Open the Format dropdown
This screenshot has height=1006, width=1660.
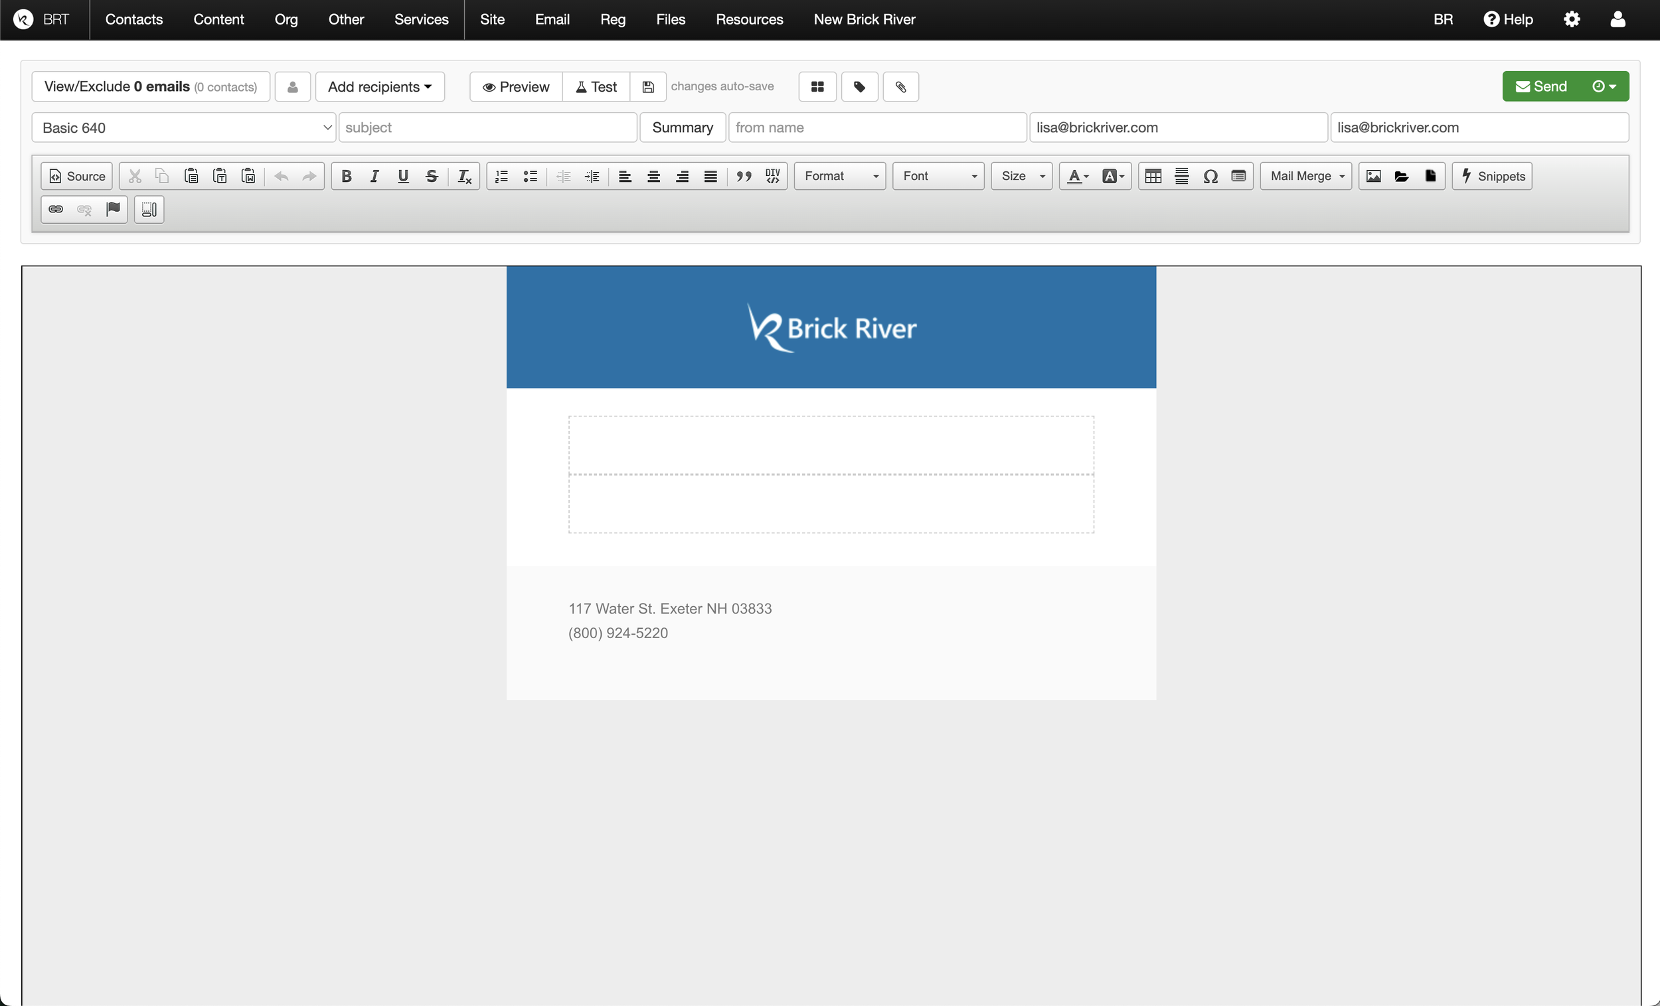[839, 176]
